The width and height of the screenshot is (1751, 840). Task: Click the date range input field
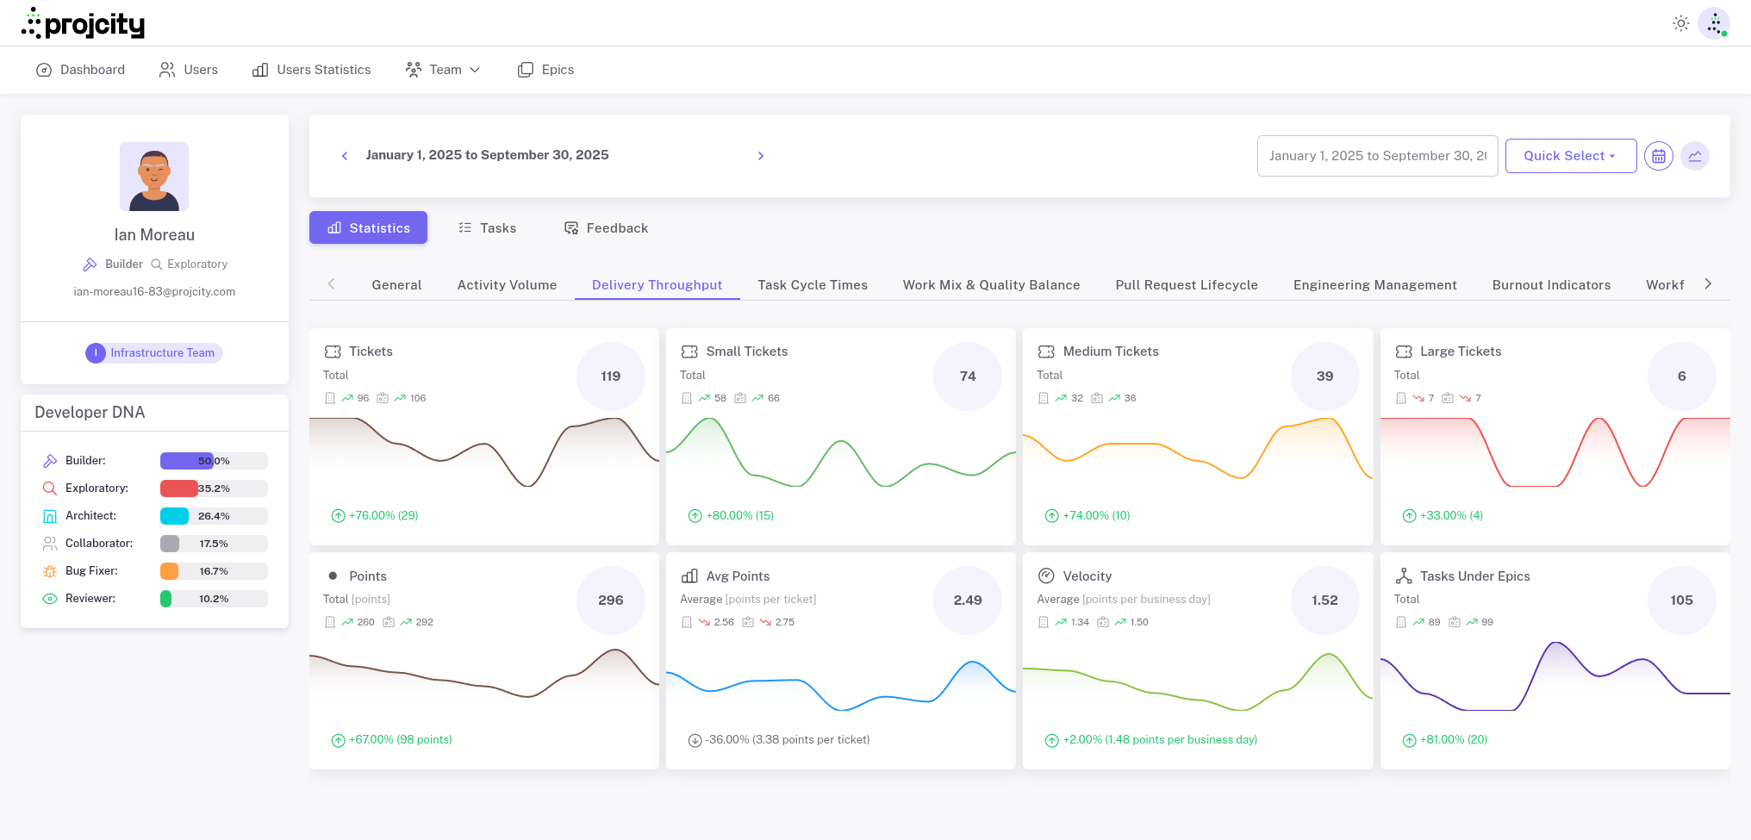coord(1377,156)
